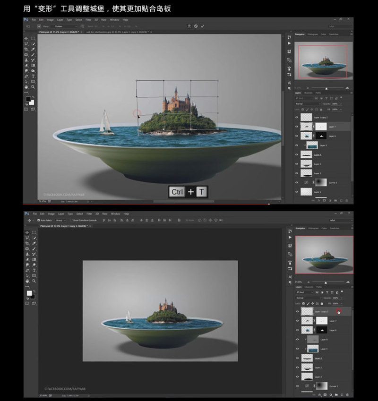
Task: Add layer mask button in top window
Action: [325, 201]
